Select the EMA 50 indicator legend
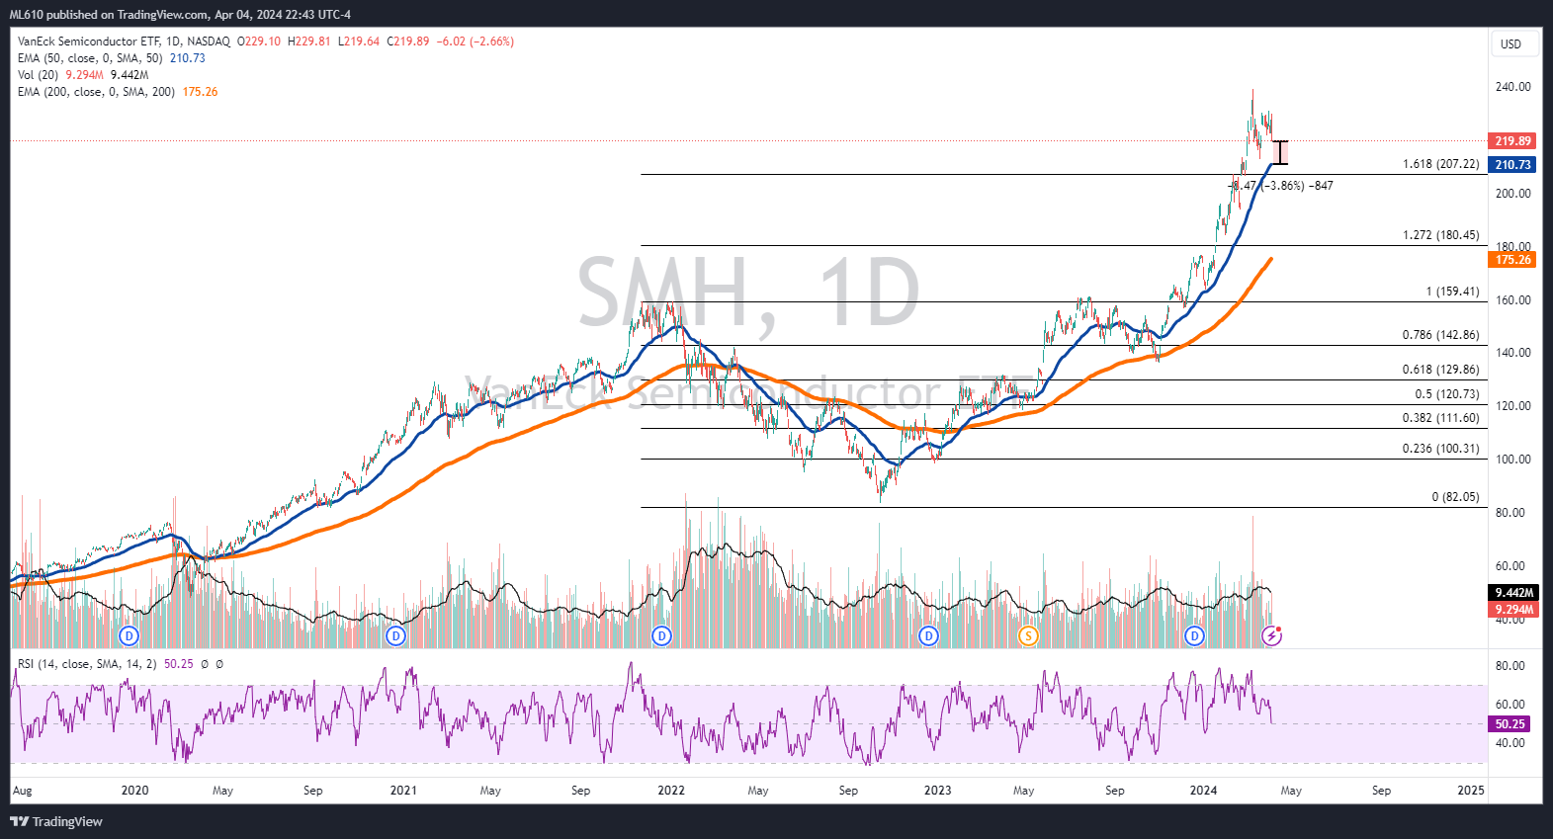Viewport: 1553px width, 839px height. pos(90,58)
